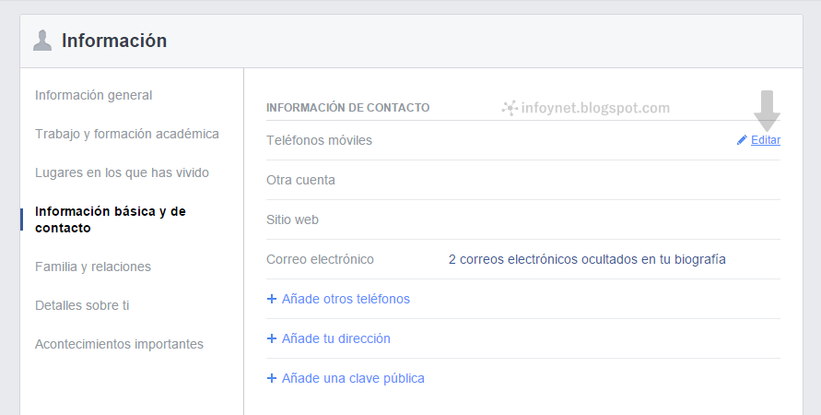This screenshot has width=821, height=415.
Task: Click the Editar link for Teléfonos móviles
Action: pyautogui.click(x=766, y=140)
